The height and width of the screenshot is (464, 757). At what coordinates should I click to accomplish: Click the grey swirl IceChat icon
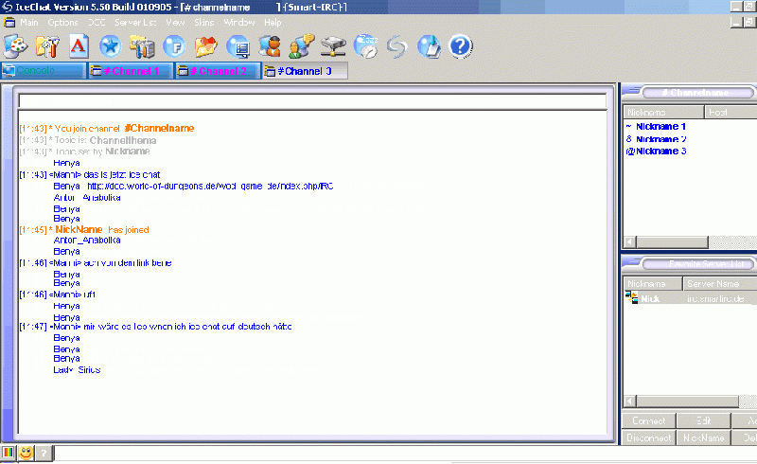(396, 47)
